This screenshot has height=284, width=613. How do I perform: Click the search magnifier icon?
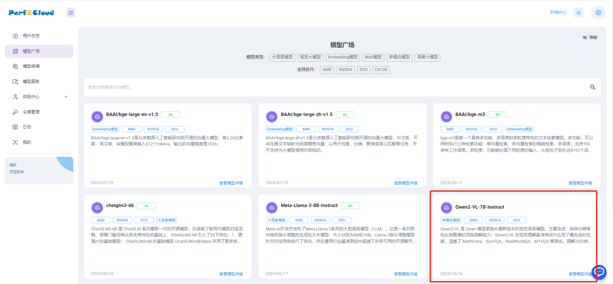593,87
